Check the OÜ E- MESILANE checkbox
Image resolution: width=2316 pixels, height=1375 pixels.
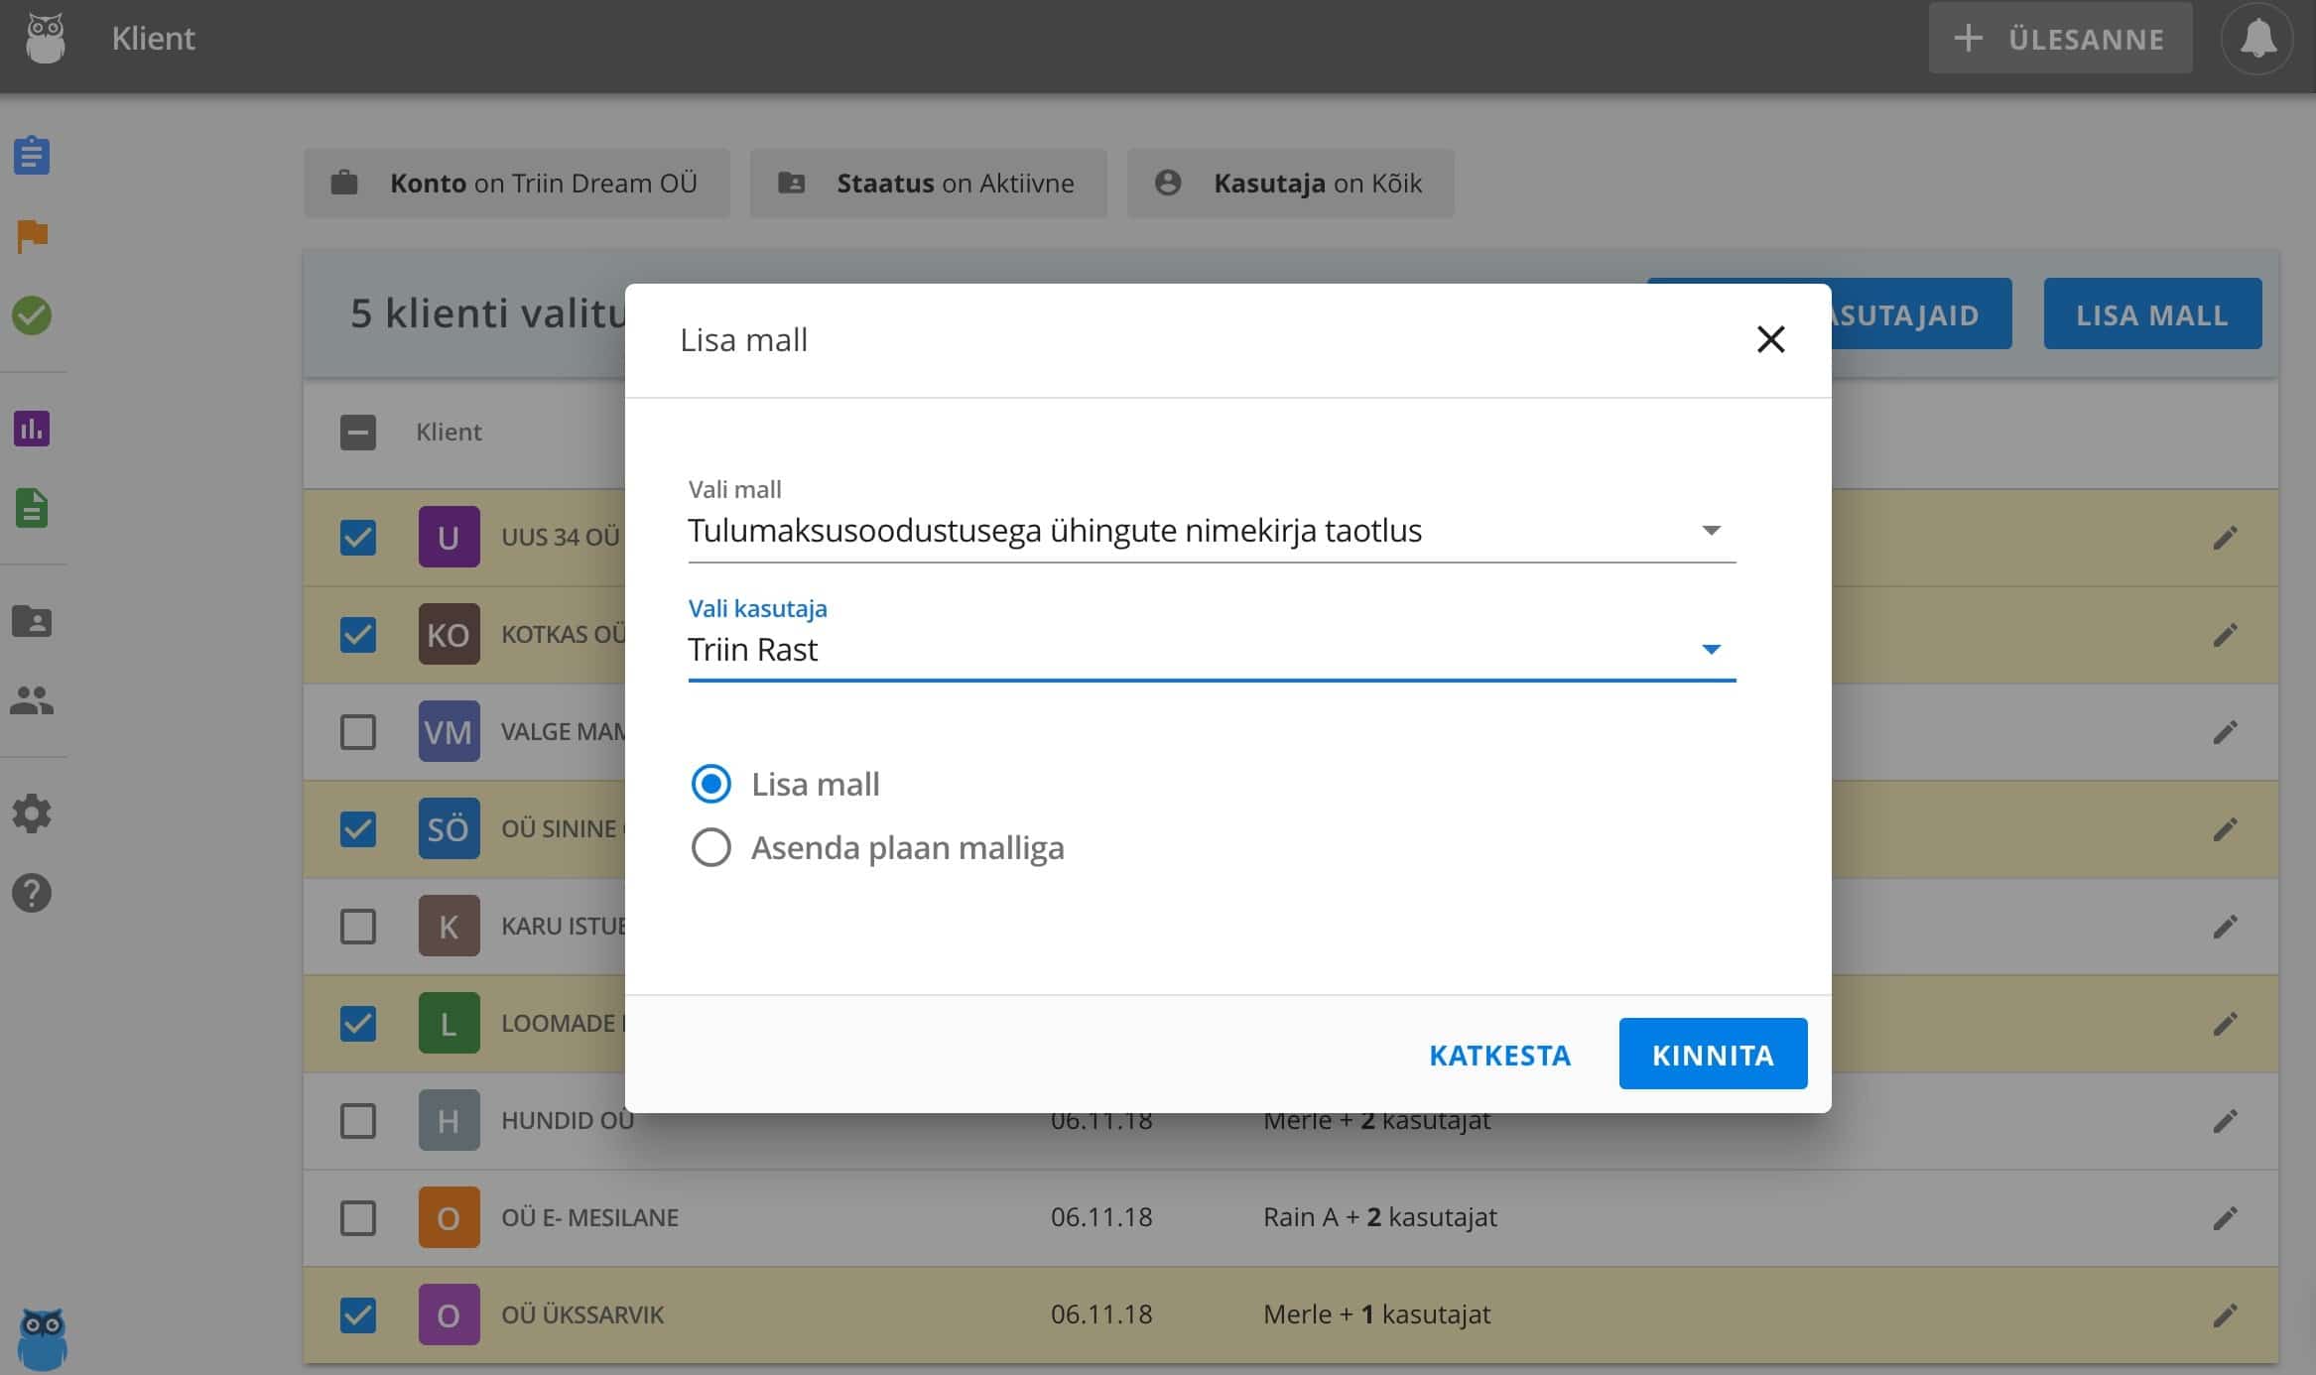(357, 1217)
